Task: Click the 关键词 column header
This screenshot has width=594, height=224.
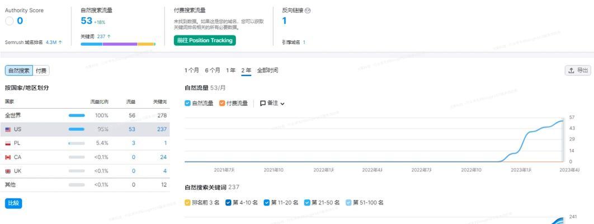Action: [160, 102]
